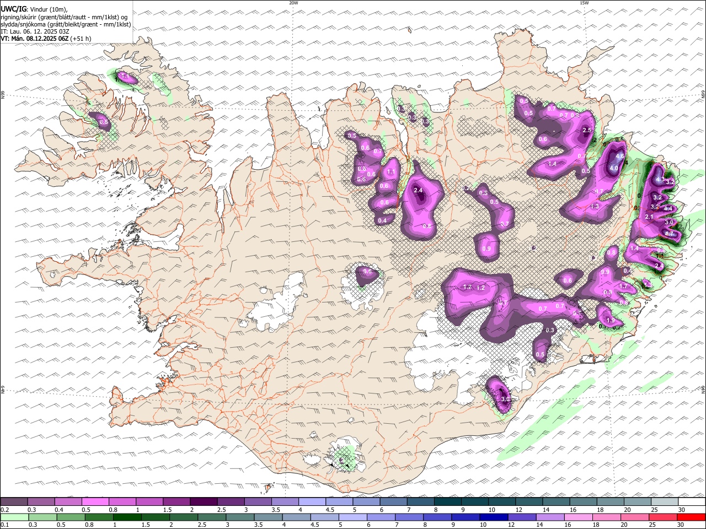
Task: Click the '1.9' snowfall value in the southeast
Action: point(611,321)
